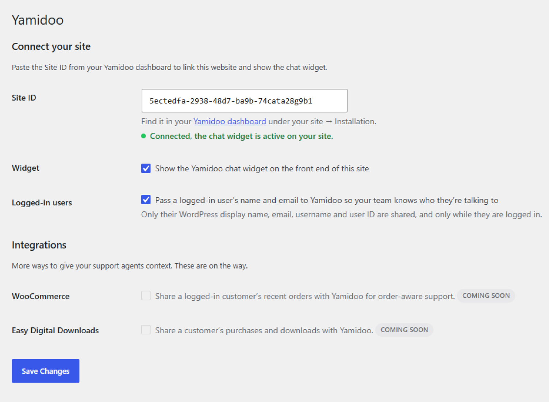Check the WooCommerce recent orders checkbox

[x=146, y=295]
